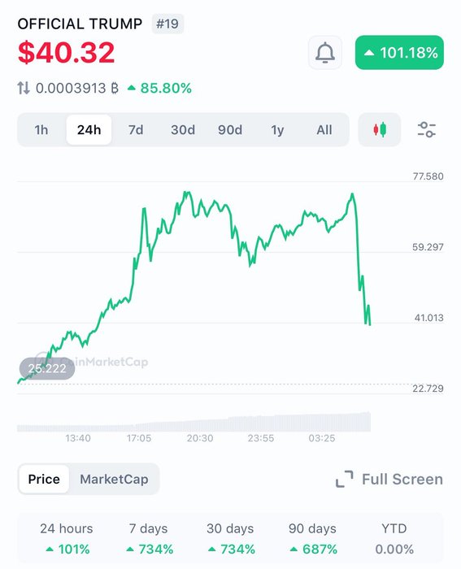Viewport: 461px width, 569px height.
Task: Tap the BTC price swap arrows
Action: coord(24,88)
